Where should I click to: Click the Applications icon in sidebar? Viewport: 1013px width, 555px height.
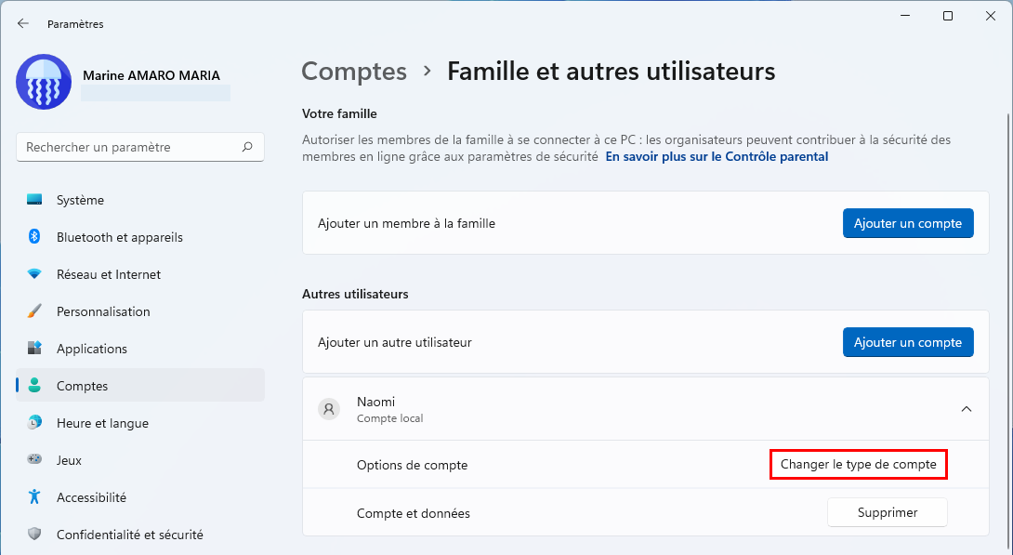click(34, 349)
